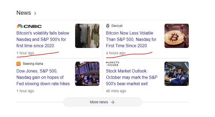Open Dow Jones, S&P 500 gain article
This screenshot has width=215, height=117.
pyautogui.click(x=43, y=77)
